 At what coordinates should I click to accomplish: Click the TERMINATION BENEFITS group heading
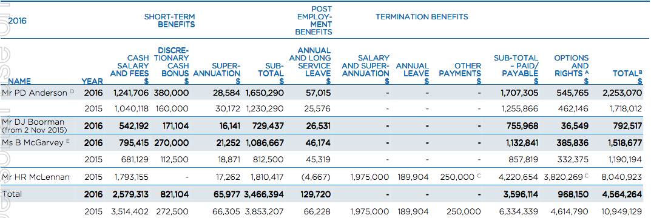pos(422,17)
